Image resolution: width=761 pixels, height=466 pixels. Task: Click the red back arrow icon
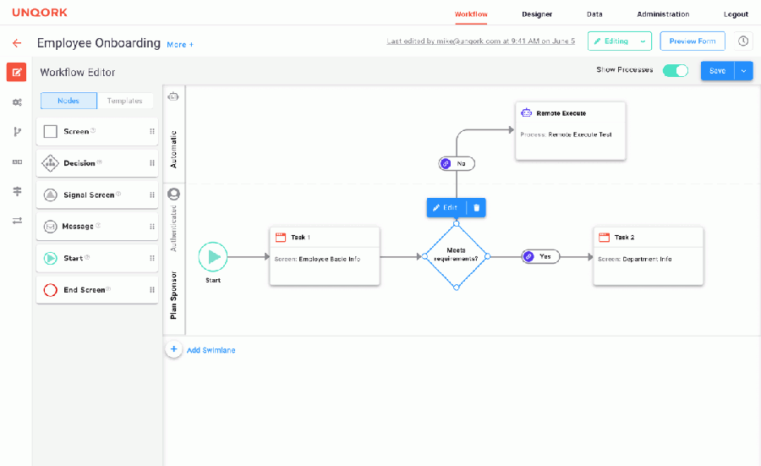(x=17, y=43)
